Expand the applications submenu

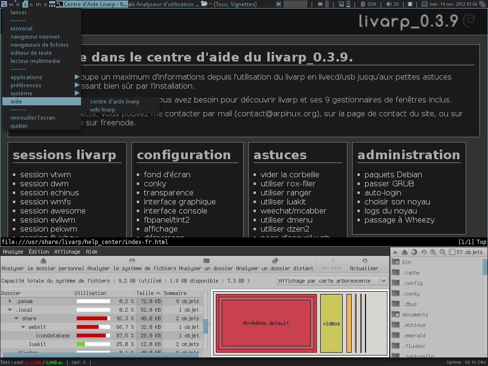pyautogui.click(x=41, y=77)
